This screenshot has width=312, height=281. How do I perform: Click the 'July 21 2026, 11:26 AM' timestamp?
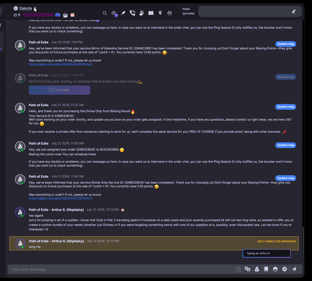click(67, 143)
